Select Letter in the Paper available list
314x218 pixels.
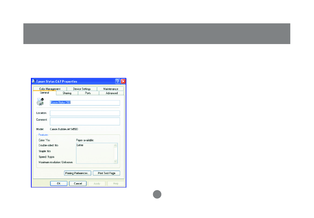(80, 145)
